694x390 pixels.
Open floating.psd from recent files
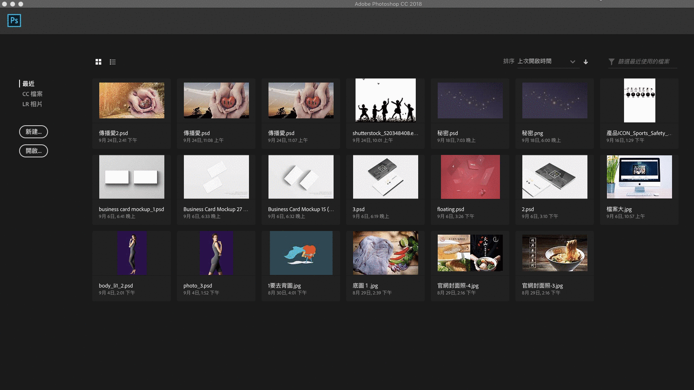pos(470,176)
